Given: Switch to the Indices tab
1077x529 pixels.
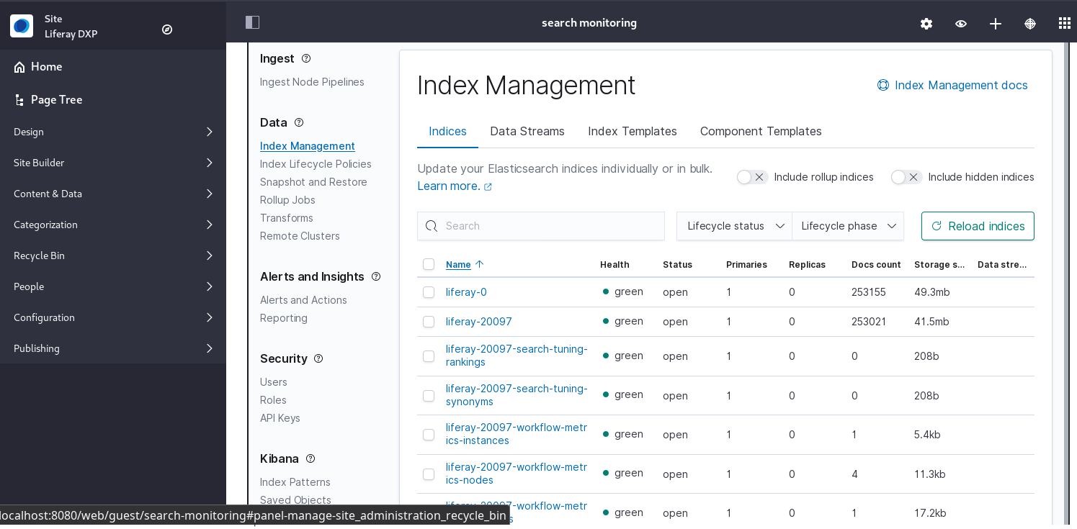Looking at the screenshot, I should [x=447, y=132].
